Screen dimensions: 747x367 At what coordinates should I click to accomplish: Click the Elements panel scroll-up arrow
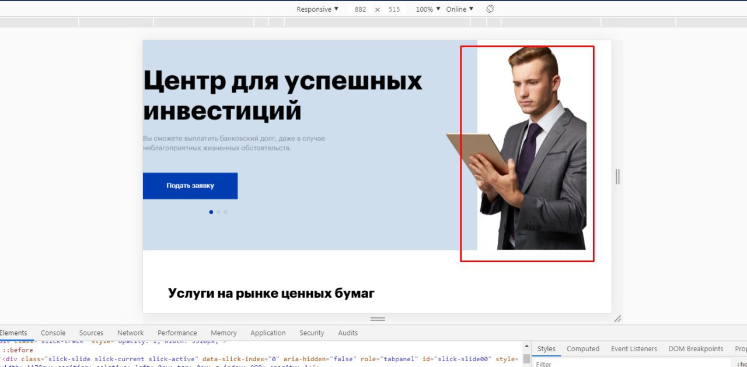[526, 347]
